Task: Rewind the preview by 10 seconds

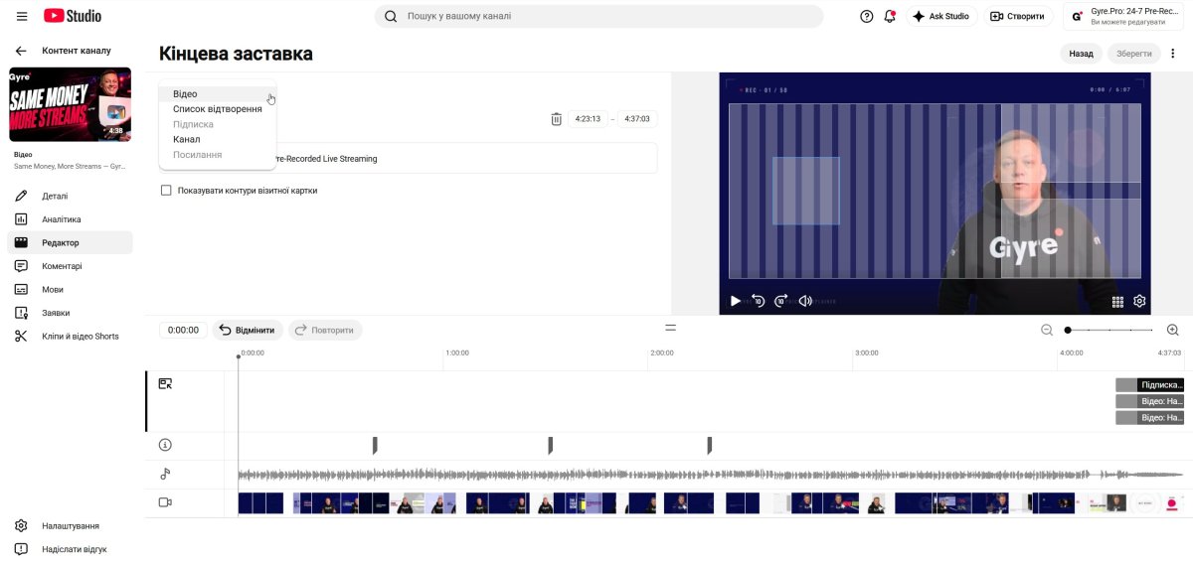Action: pyautogui.click(x=758, y=301)
